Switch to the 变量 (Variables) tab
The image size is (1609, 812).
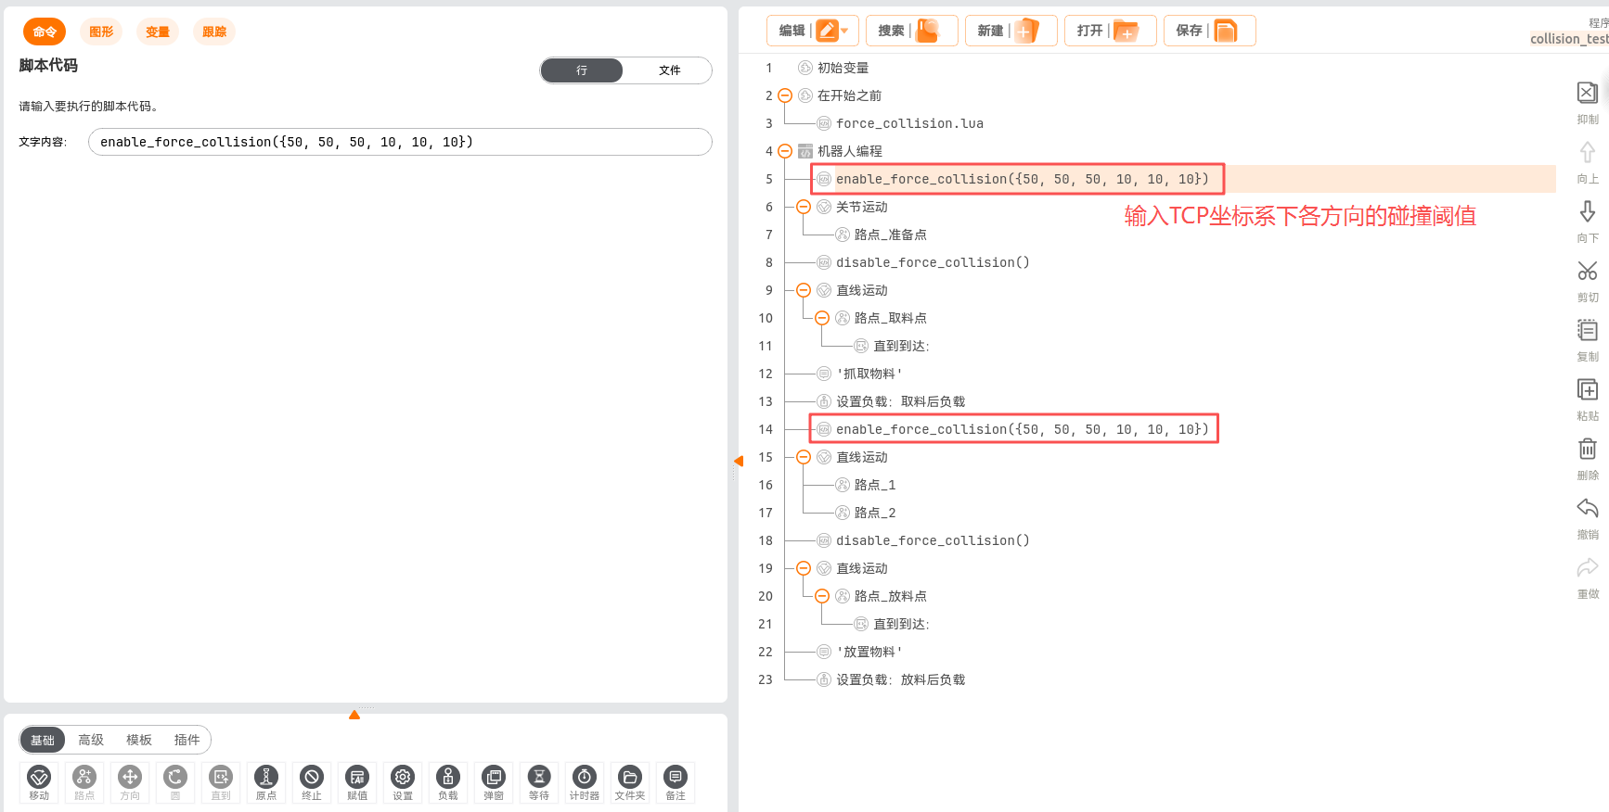tap(158, 32)
